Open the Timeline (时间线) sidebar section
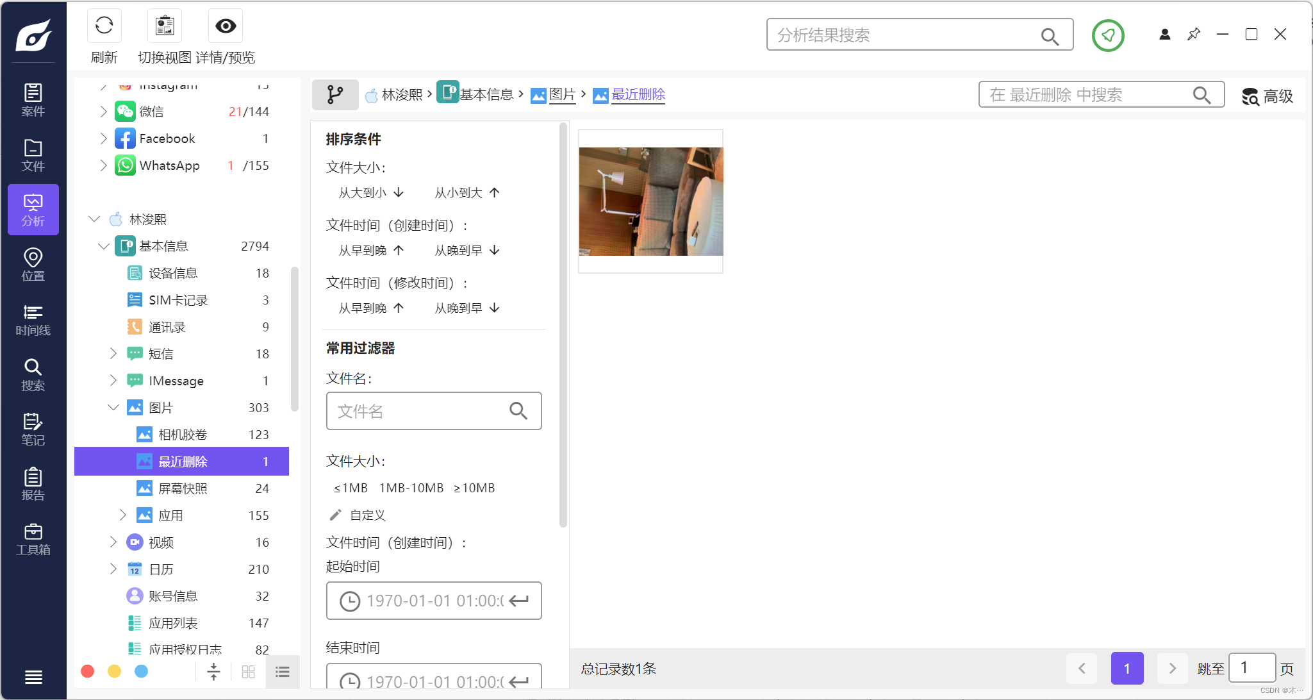The width and height of the screenshot is (1313, 700). click(x=33, y=320)
